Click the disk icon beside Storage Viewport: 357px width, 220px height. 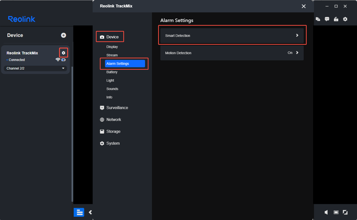(x=102, y=132)
